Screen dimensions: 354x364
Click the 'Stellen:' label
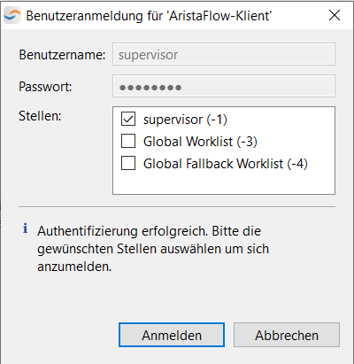[40, 116]
